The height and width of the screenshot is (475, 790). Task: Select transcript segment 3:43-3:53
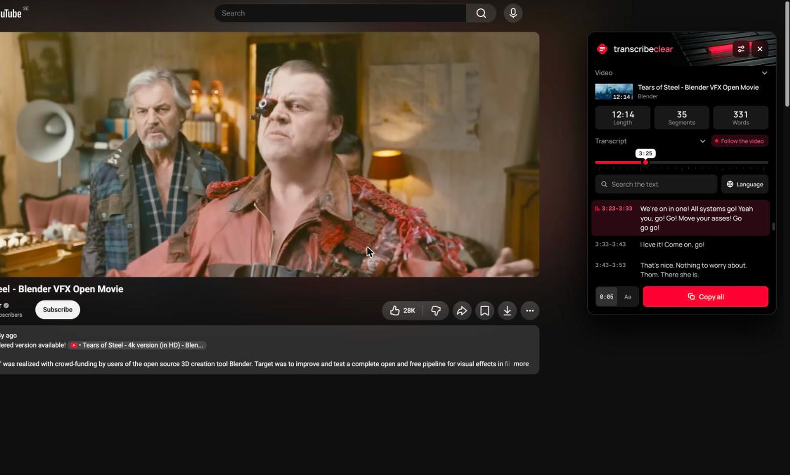pyautogui.click(x=680, y=270)
